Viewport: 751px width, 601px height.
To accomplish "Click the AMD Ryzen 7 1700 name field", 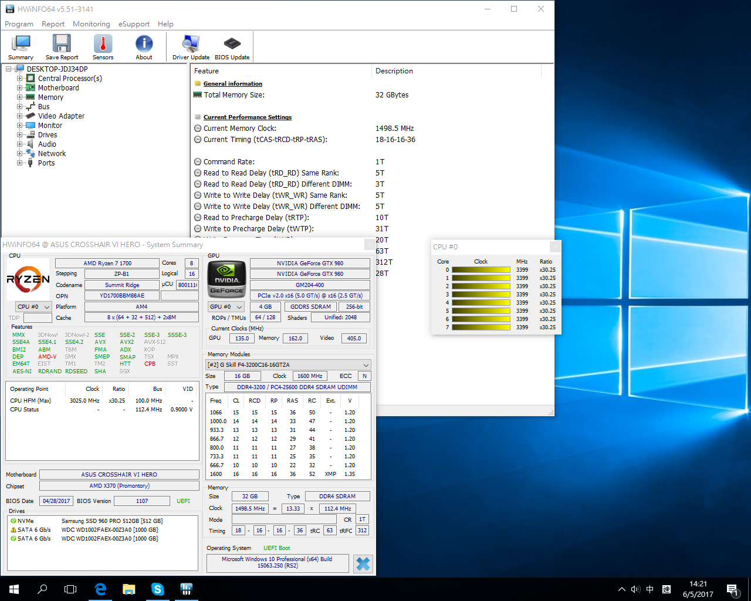I will click(107, 263).
